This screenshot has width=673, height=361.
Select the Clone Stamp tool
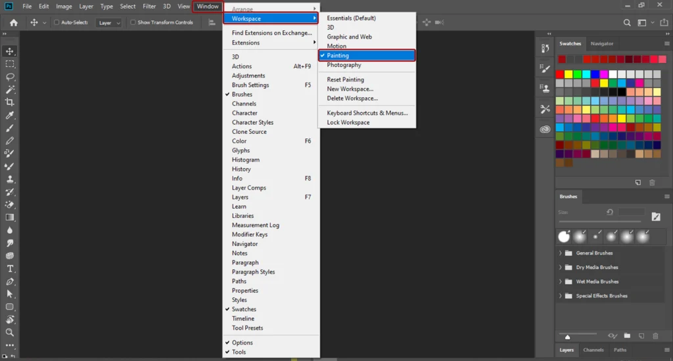(x=9, y=179)
